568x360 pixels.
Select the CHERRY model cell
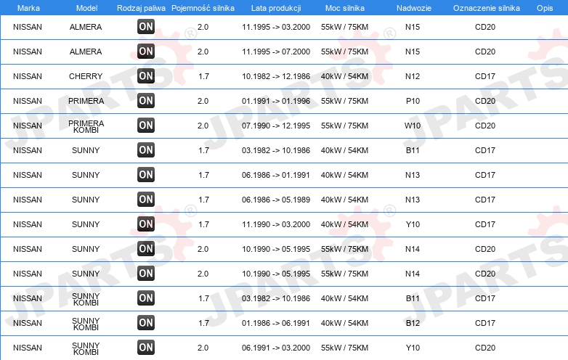tap(86, 76)
